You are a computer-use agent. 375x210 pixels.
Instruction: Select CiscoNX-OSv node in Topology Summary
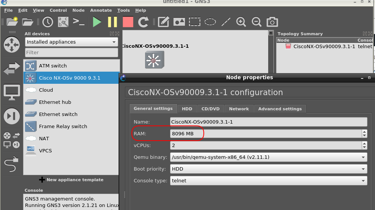tap(324, 47)
